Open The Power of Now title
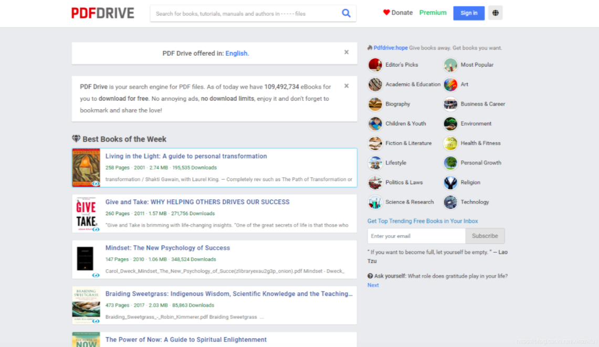599x347 pixels. pos(186,339)
